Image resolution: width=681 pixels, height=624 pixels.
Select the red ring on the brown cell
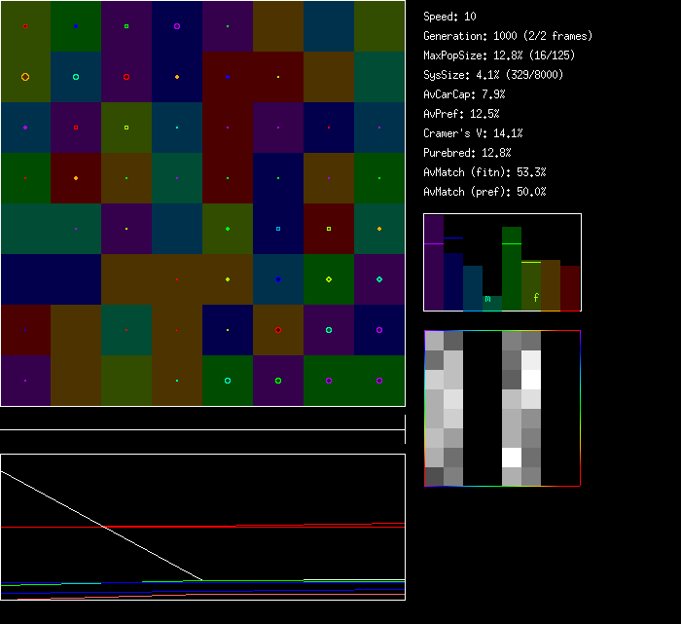(x=278, y=330)
